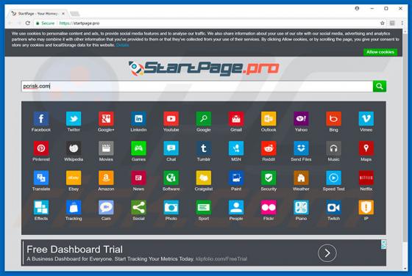Open the Music shortcut
Screen dimensions: 412x276
(334, 148)
